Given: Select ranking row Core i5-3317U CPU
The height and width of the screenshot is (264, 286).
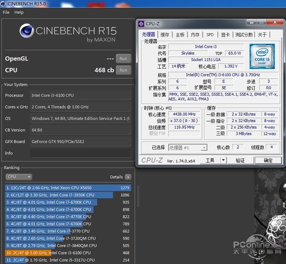Looking at the screenshot, I should (x=68, y=260).
